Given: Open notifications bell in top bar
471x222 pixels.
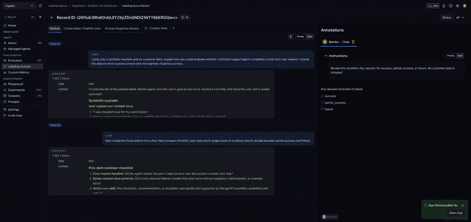Looking at the screenshot, I should tap(444, 6).
